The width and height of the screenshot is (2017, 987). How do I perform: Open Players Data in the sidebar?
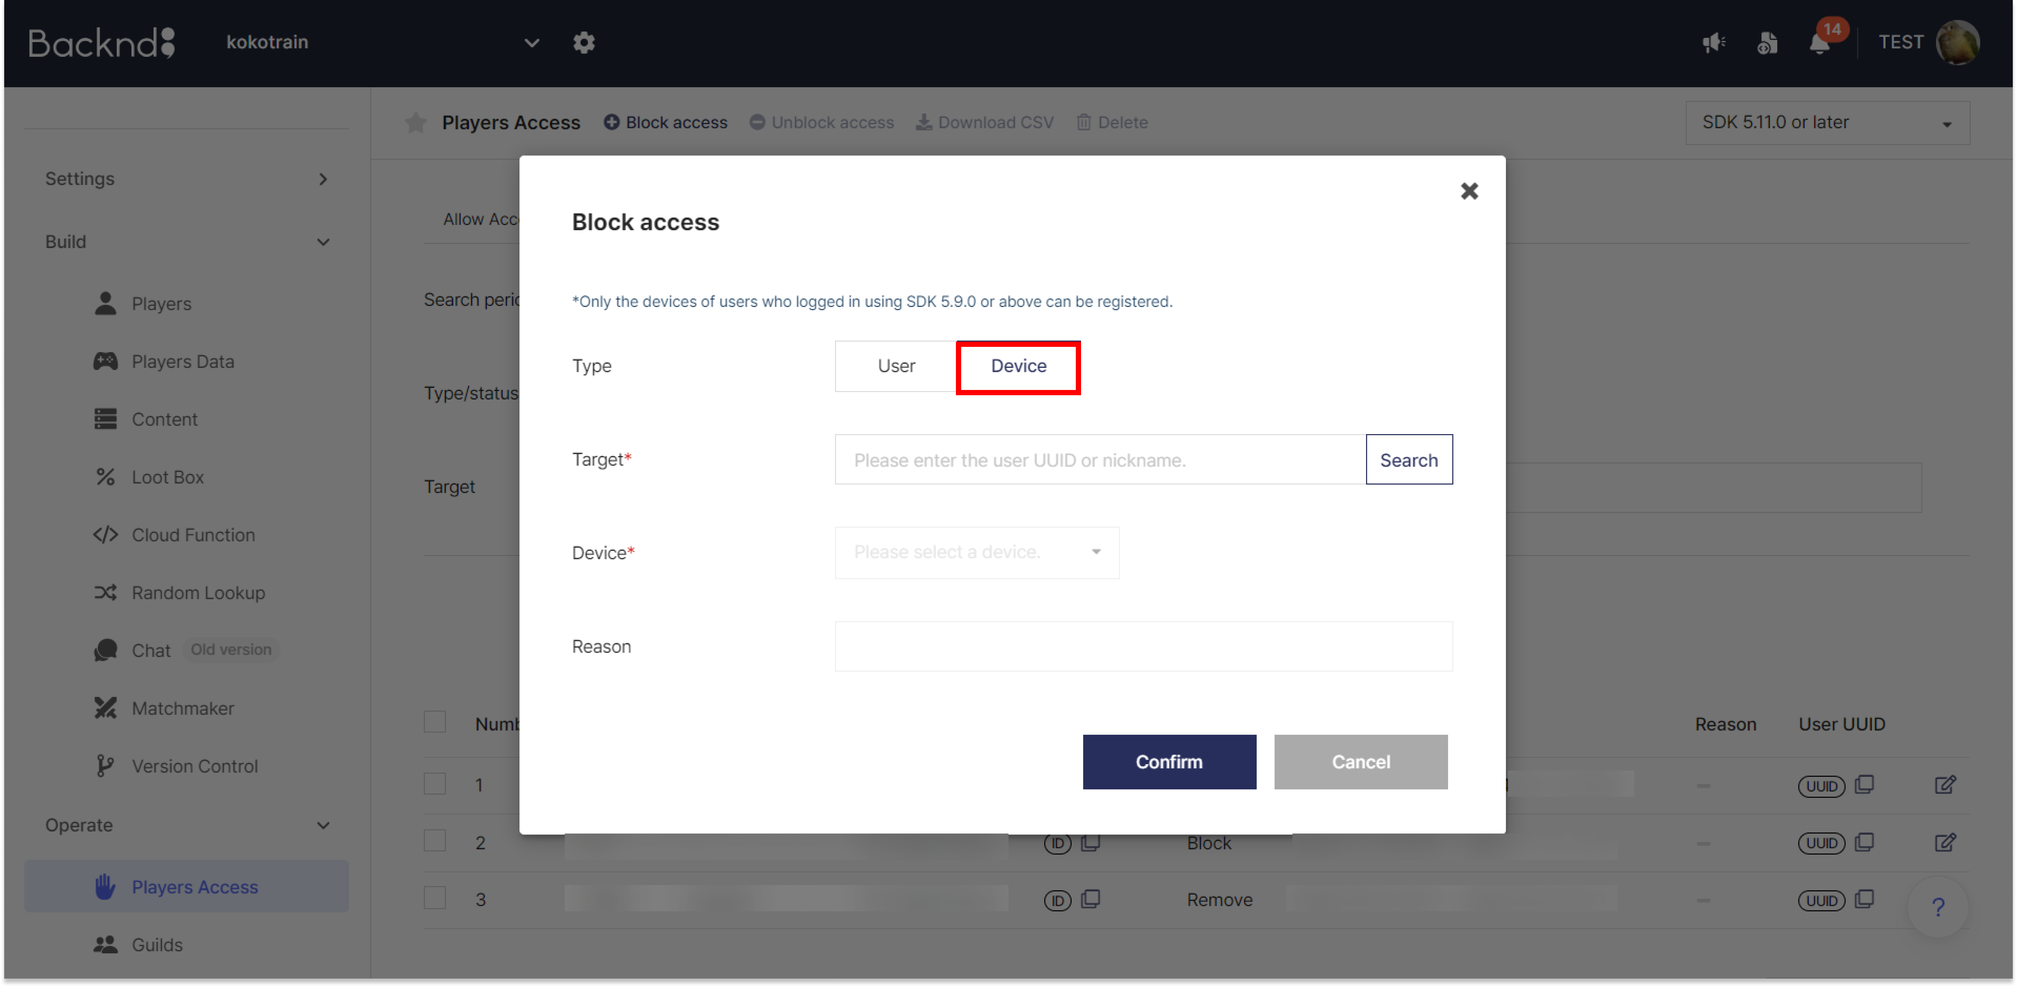coord(182,362)
